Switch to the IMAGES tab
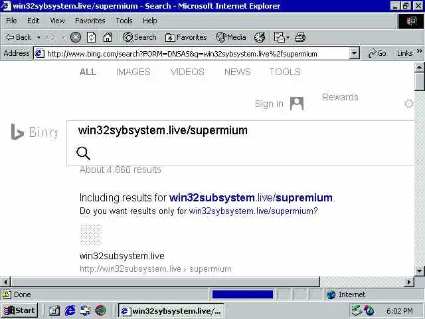Screen dimensions: 425x319 point(133,72)
